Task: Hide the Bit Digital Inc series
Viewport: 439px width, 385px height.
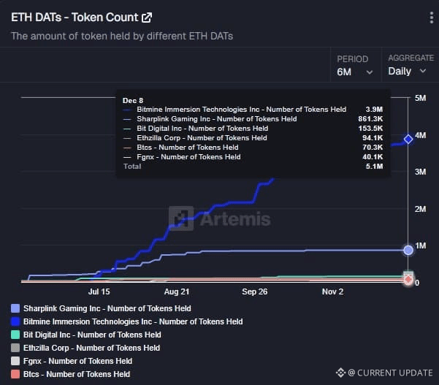Action: pyautogui.click(x=95, y=335)
